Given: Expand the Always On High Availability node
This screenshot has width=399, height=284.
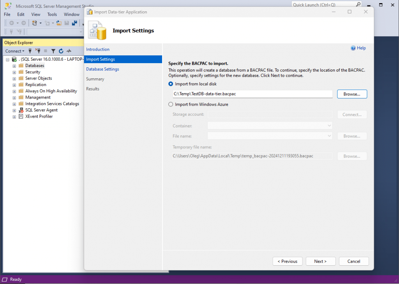Looking at the screenshot, I should [x=14, y=92].
